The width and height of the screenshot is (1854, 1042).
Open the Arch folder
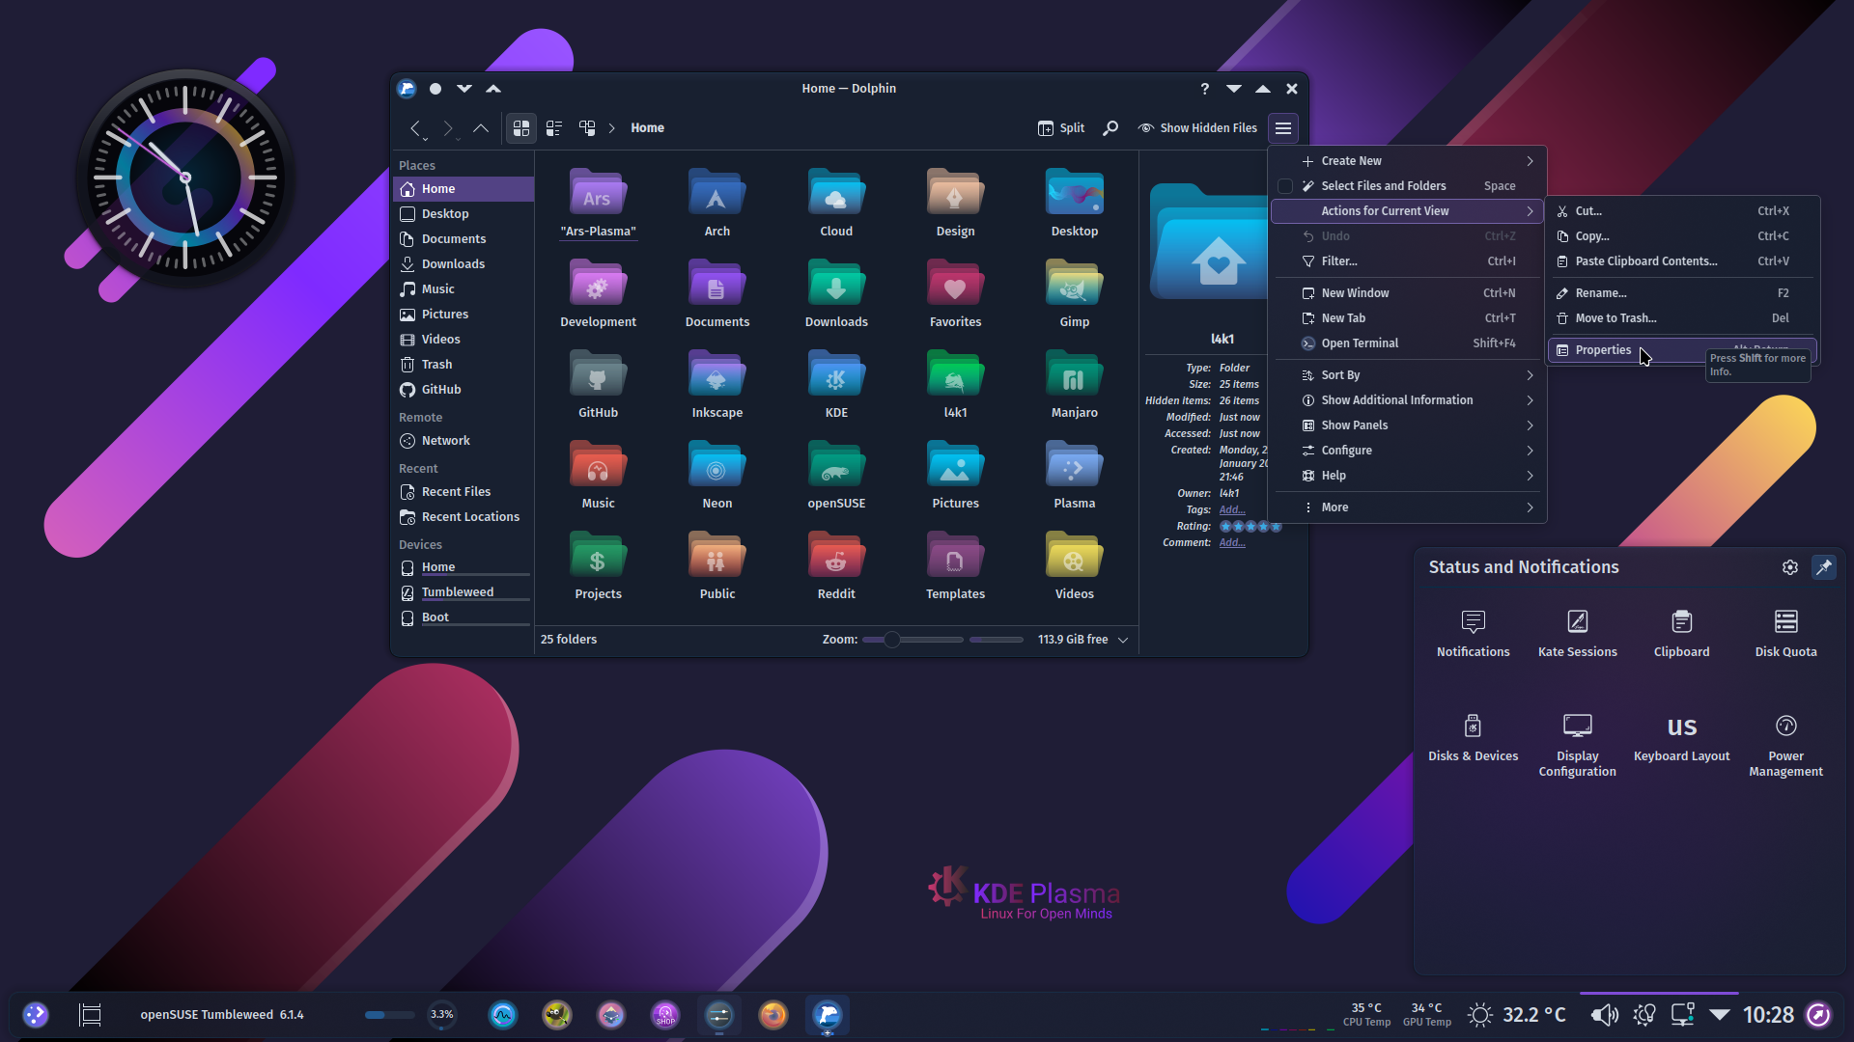coord(717,204)
